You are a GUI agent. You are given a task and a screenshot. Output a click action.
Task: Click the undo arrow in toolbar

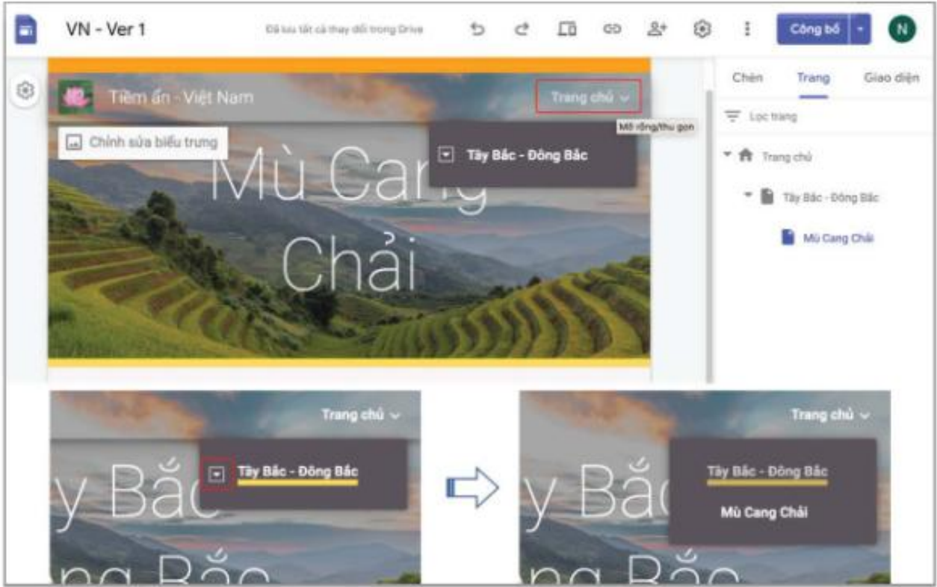point(477,29)
